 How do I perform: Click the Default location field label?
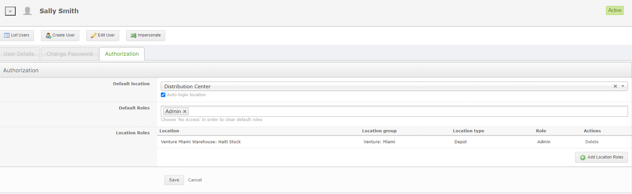(x=131, y=84)
